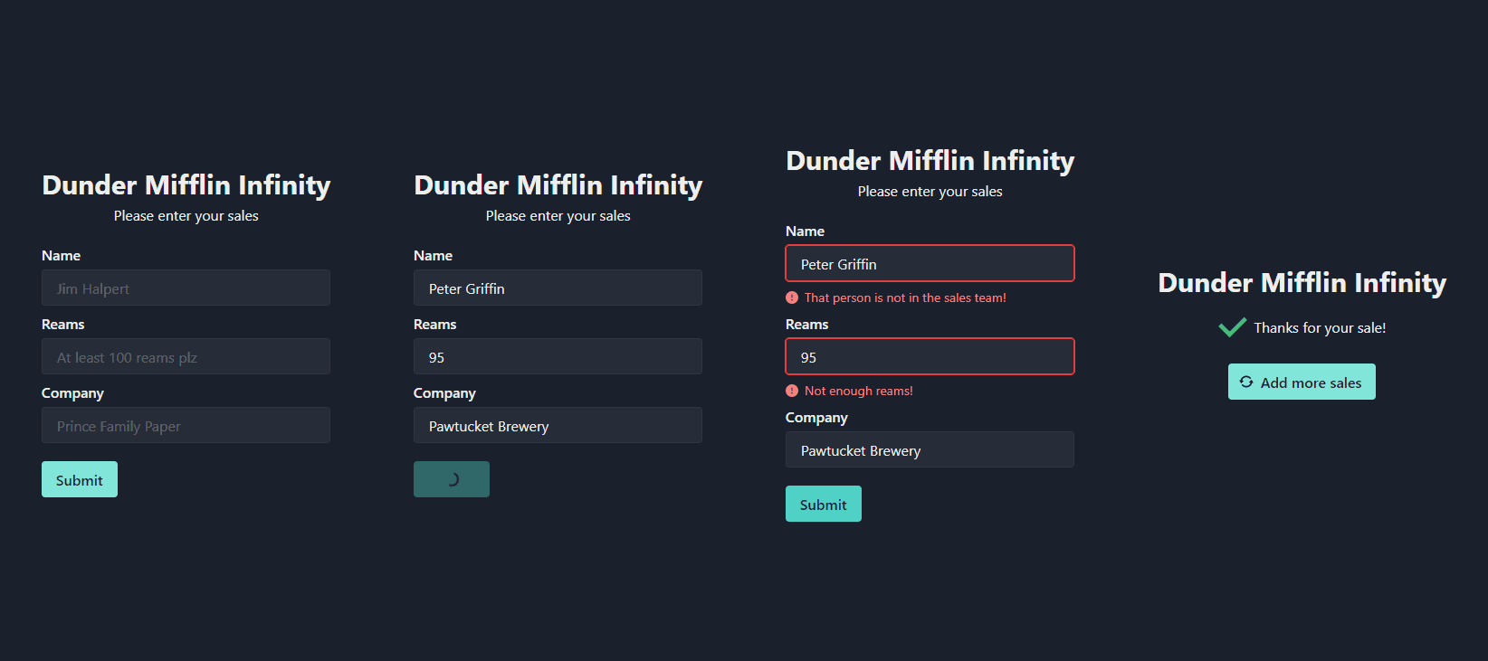Image resolution: width=1488 pixels, height=661 pixels.
Task: Click the error icon beside 'Not enough reams!'
Action: click(x=792, y=391)
